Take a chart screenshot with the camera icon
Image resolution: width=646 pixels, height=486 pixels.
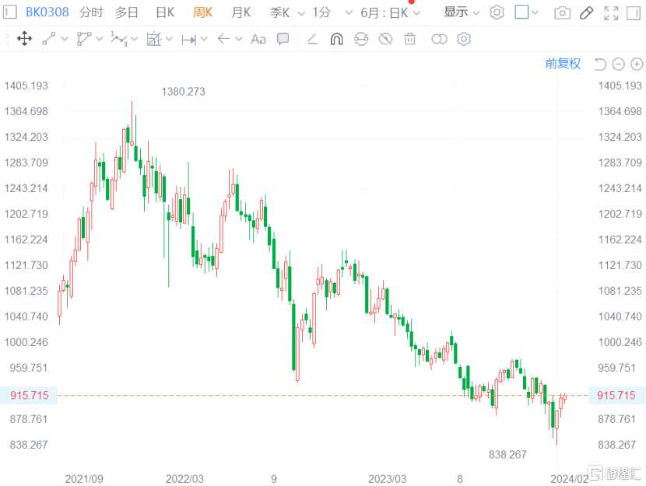(x=562, y=13)
